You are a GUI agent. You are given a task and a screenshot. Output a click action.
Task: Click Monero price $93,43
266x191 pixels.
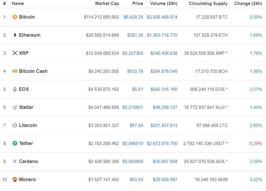pos(137,180)
